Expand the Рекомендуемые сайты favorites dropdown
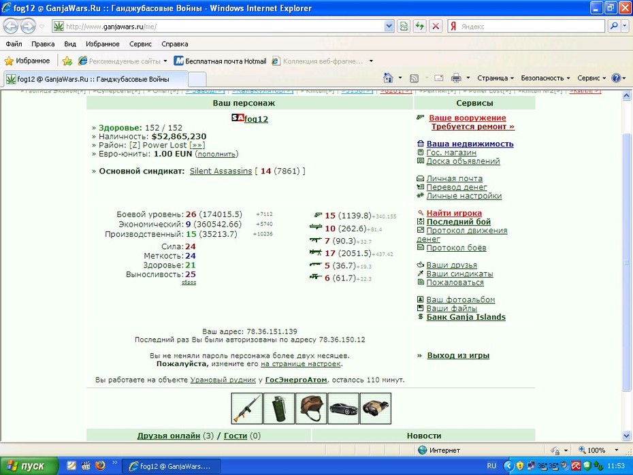Screen dimensions: 633x475 pos(165,61)
